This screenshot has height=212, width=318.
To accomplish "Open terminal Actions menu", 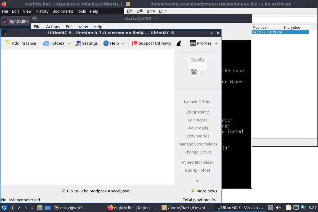I will 53,27.
